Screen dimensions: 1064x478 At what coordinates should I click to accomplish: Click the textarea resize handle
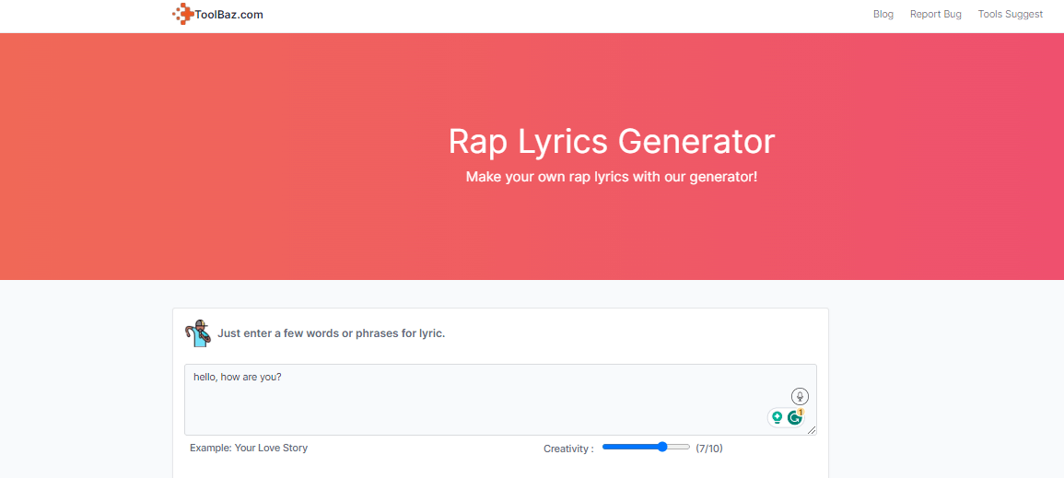pos(812,430)
